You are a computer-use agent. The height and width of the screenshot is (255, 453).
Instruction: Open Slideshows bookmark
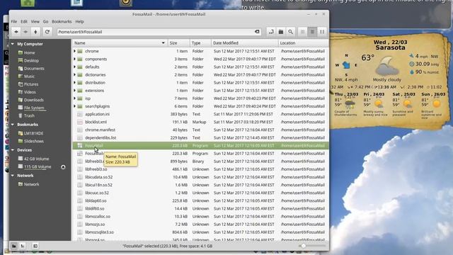tap(34, 141)
